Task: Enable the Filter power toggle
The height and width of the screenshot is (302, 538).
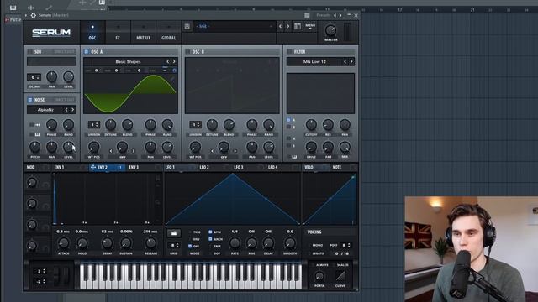Action: 289,52
